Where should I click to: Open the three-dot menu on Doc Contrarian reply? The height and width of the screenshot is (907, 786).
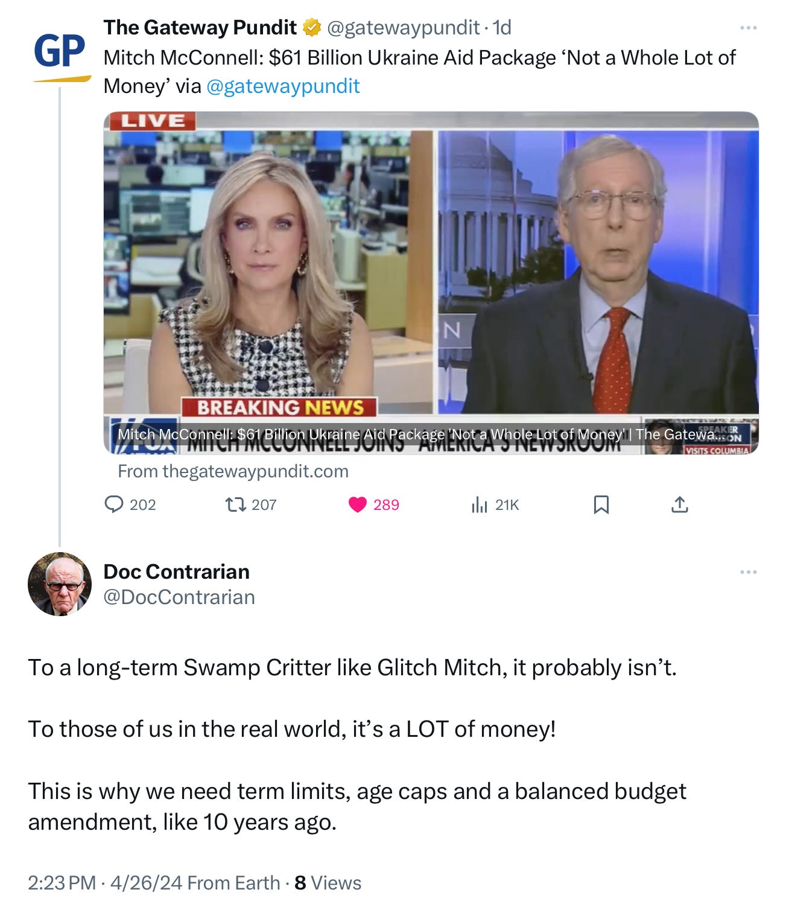point(748,571)
